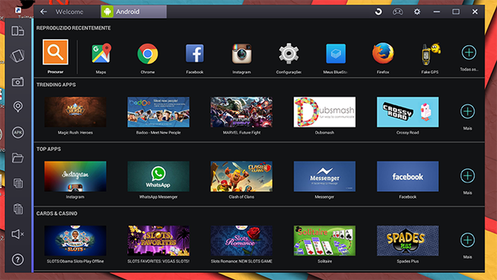Viewport: 497px width, 280px height.
Task: Open the Slots Romance tile
Action: 241,241
